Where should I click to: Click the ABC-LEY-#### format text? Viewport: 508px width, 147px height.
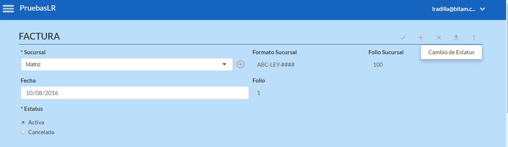(276, 65)
